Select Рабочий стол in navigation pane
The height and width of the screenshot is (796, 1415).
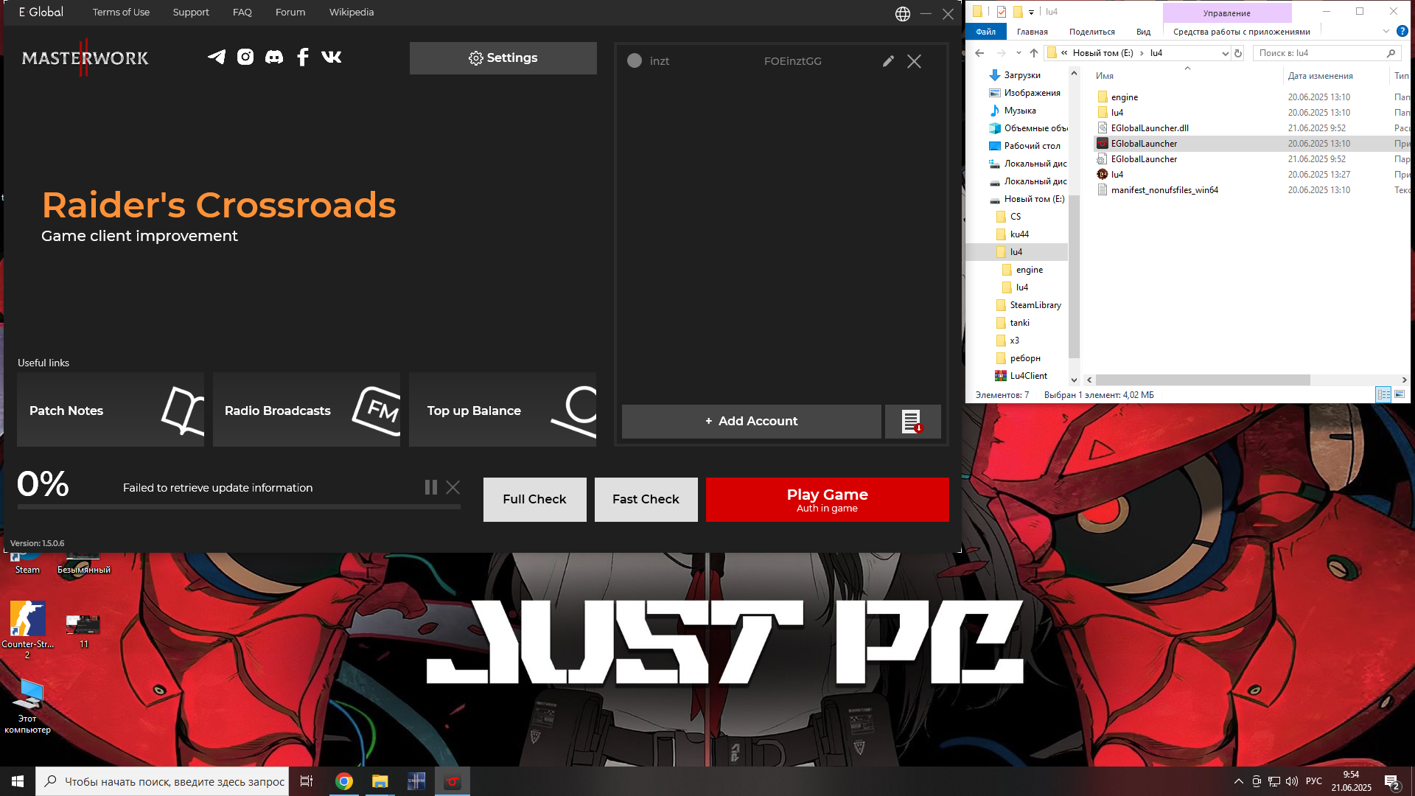(1032, 146)
